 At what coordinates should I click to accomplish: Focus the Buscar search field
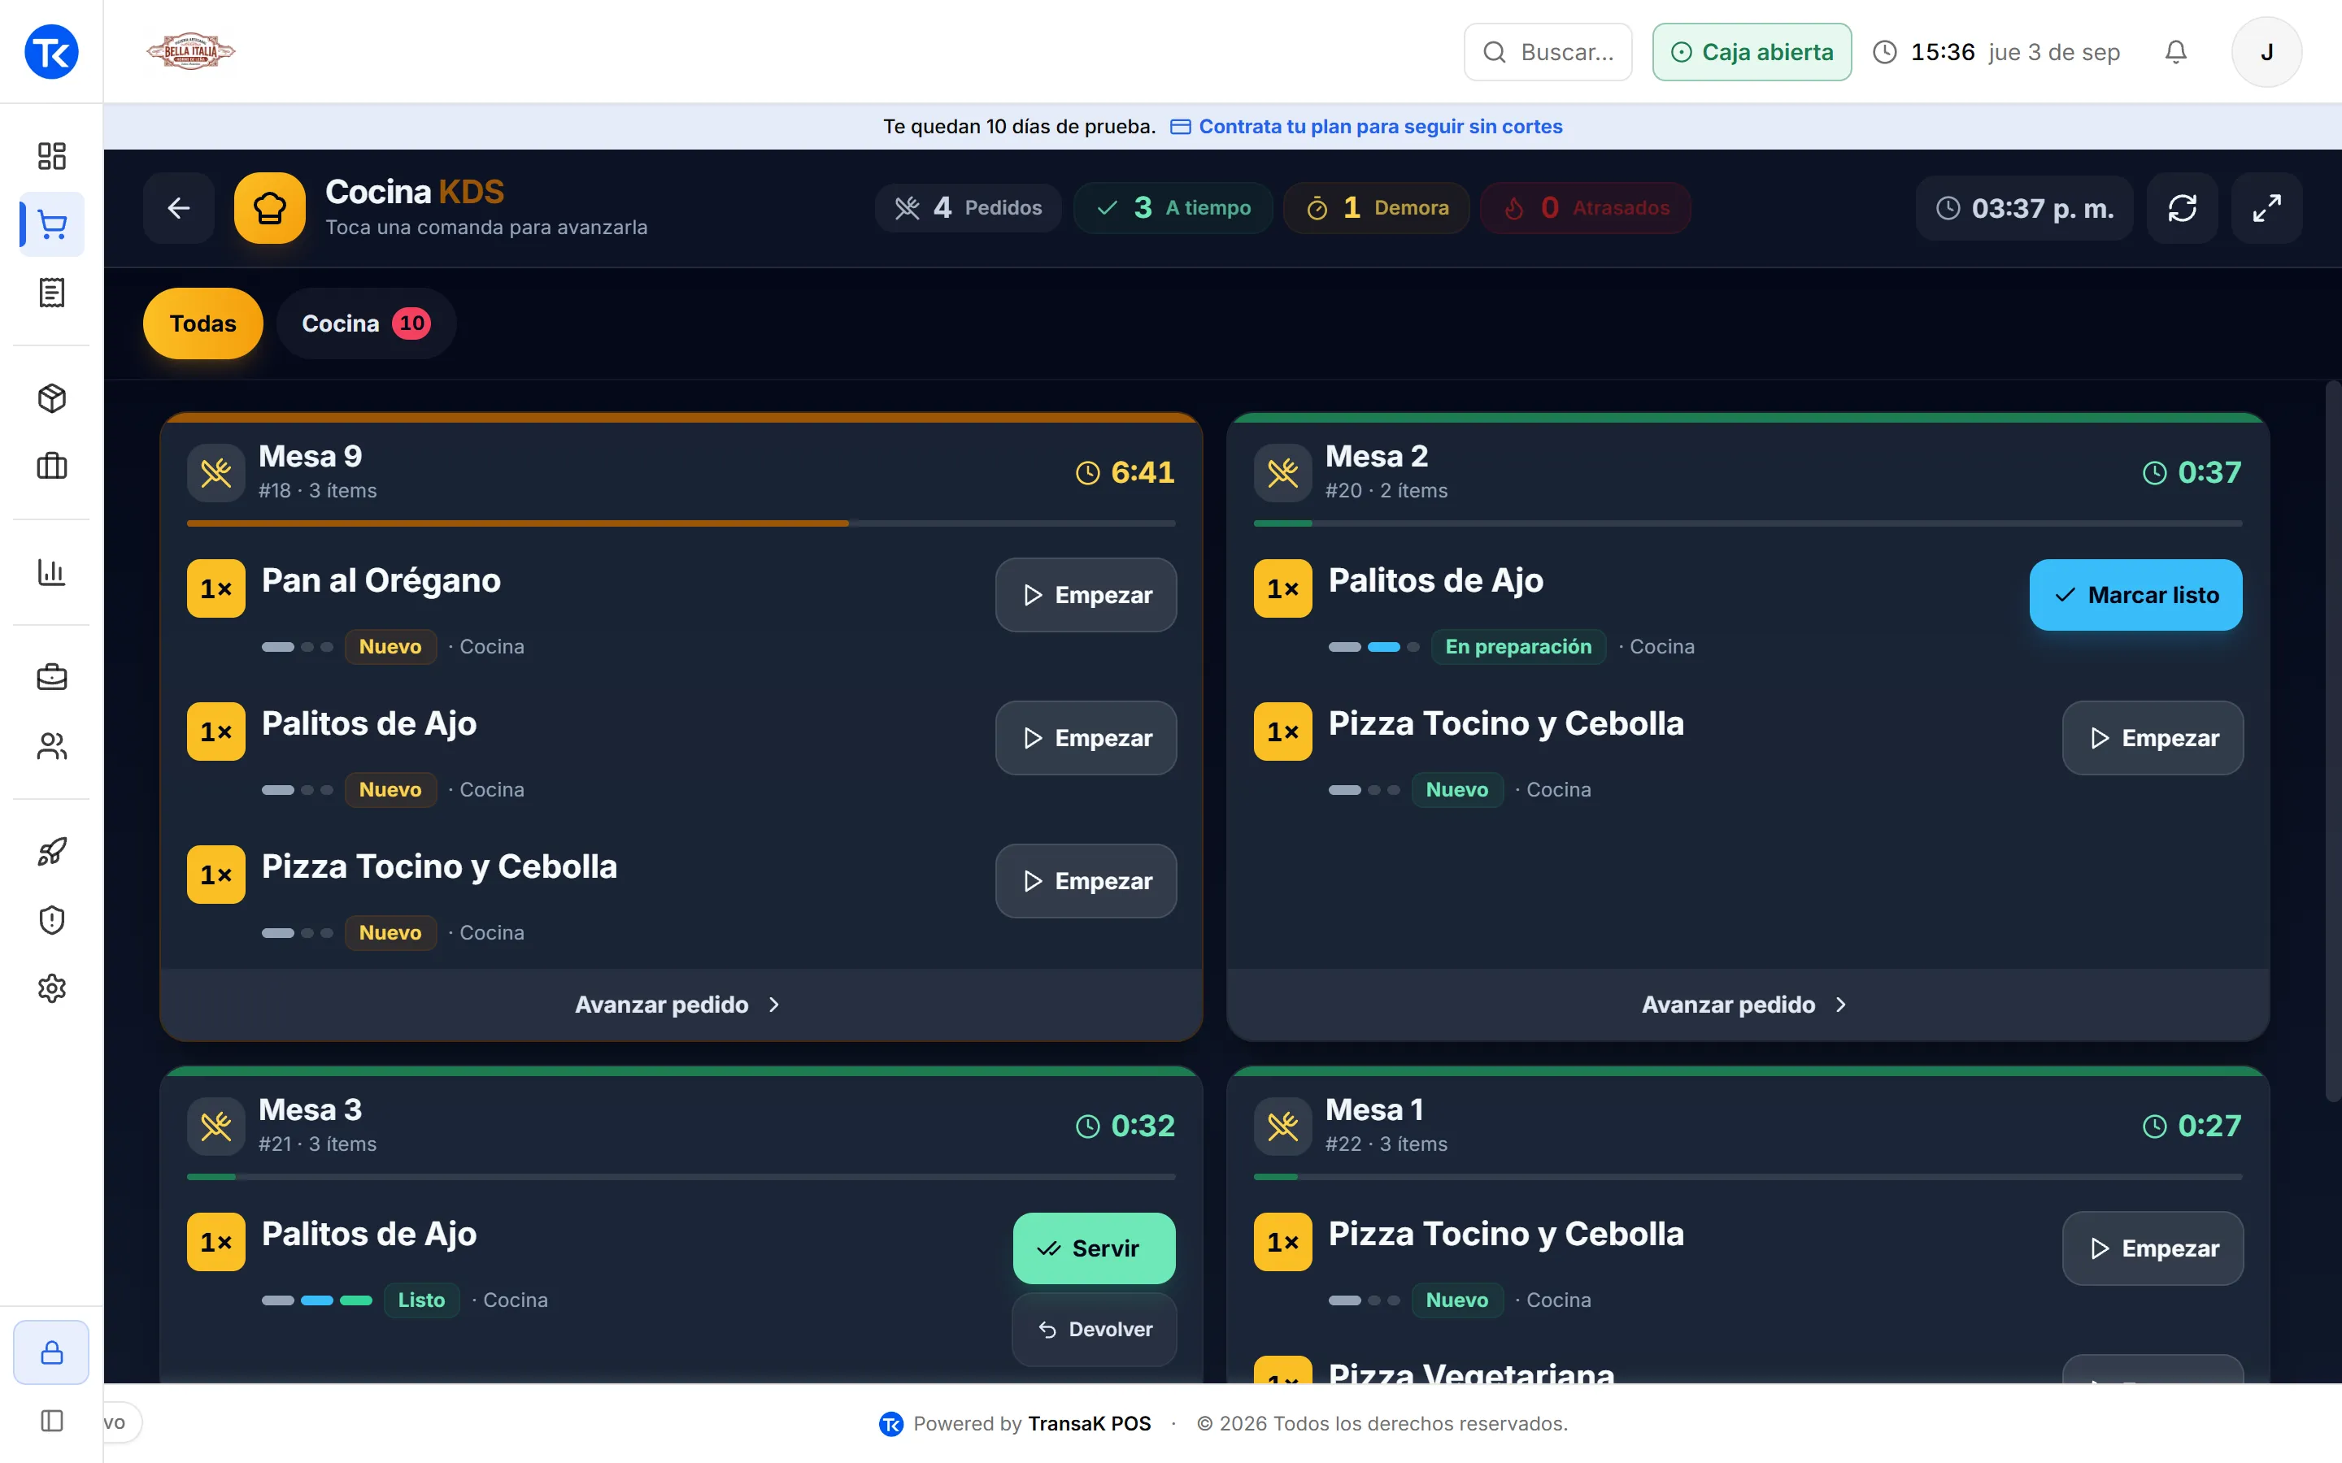1548,52
